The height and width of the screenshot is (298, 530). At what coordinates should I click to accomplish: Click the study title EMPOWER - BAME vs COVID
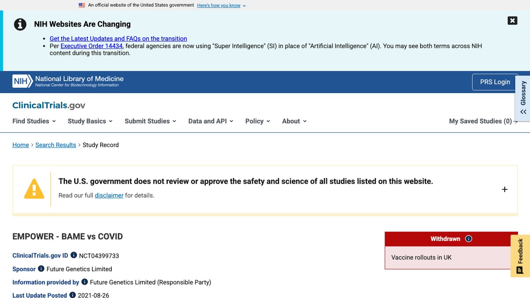[x=67, y=237]
